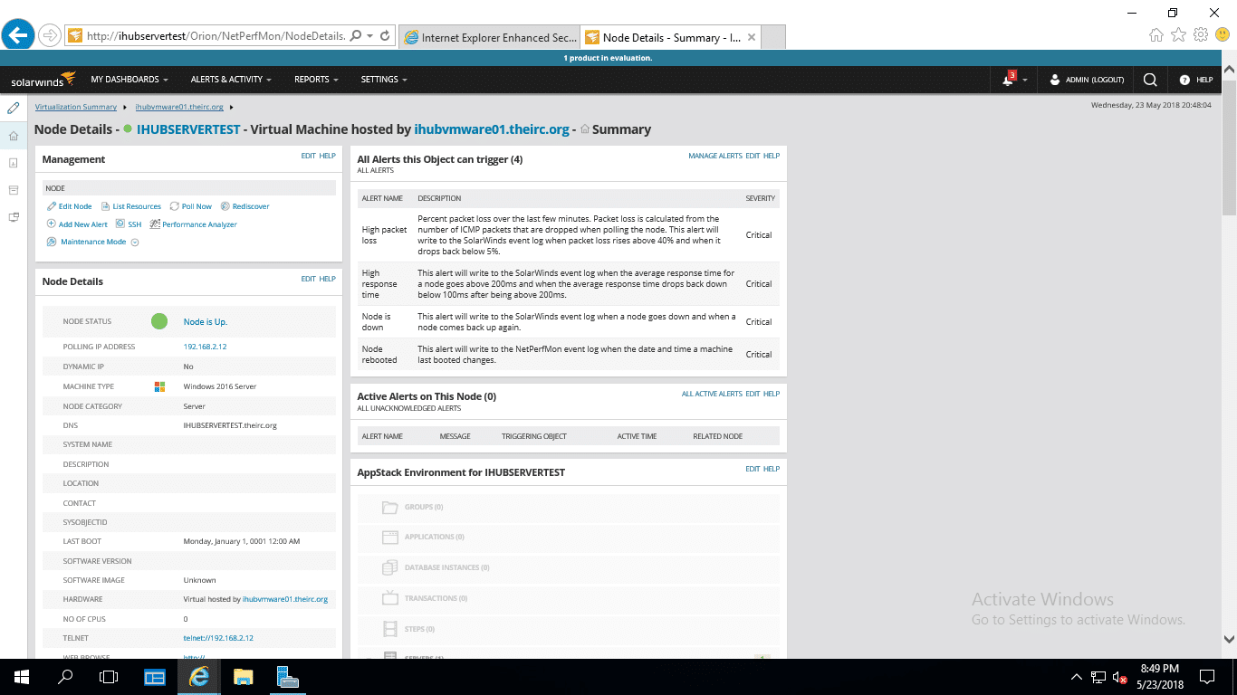Open the SETTINGS menu

(384, 80)
